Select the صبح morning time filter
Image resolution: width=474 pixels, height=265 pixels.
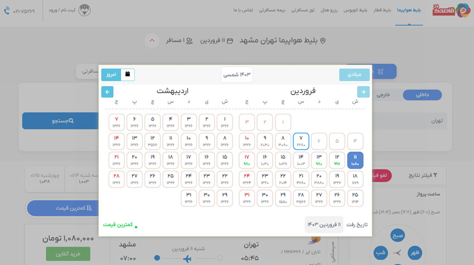coord(398,235)
